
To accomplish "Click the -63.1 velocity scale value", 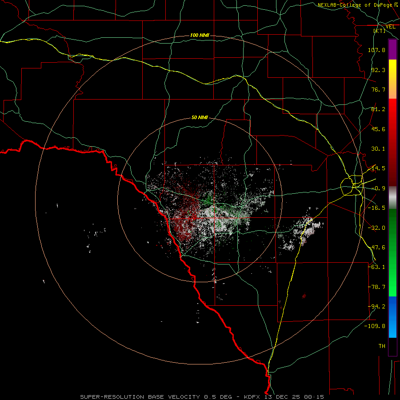I will point(376,267).
